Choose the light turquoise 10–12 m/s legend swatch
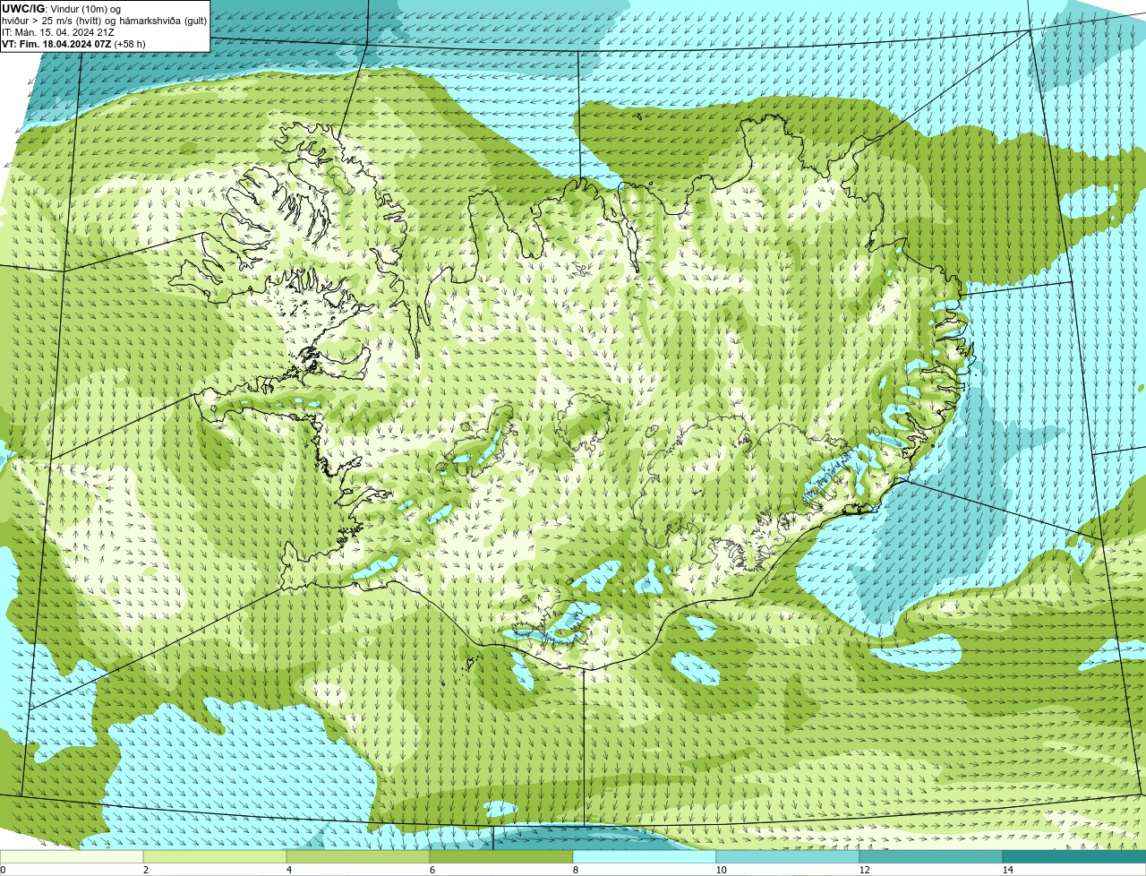 (788, 856)
